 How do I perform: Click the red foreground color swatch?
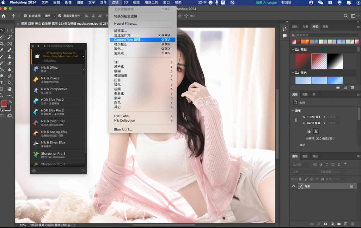(x=5, y=103)
